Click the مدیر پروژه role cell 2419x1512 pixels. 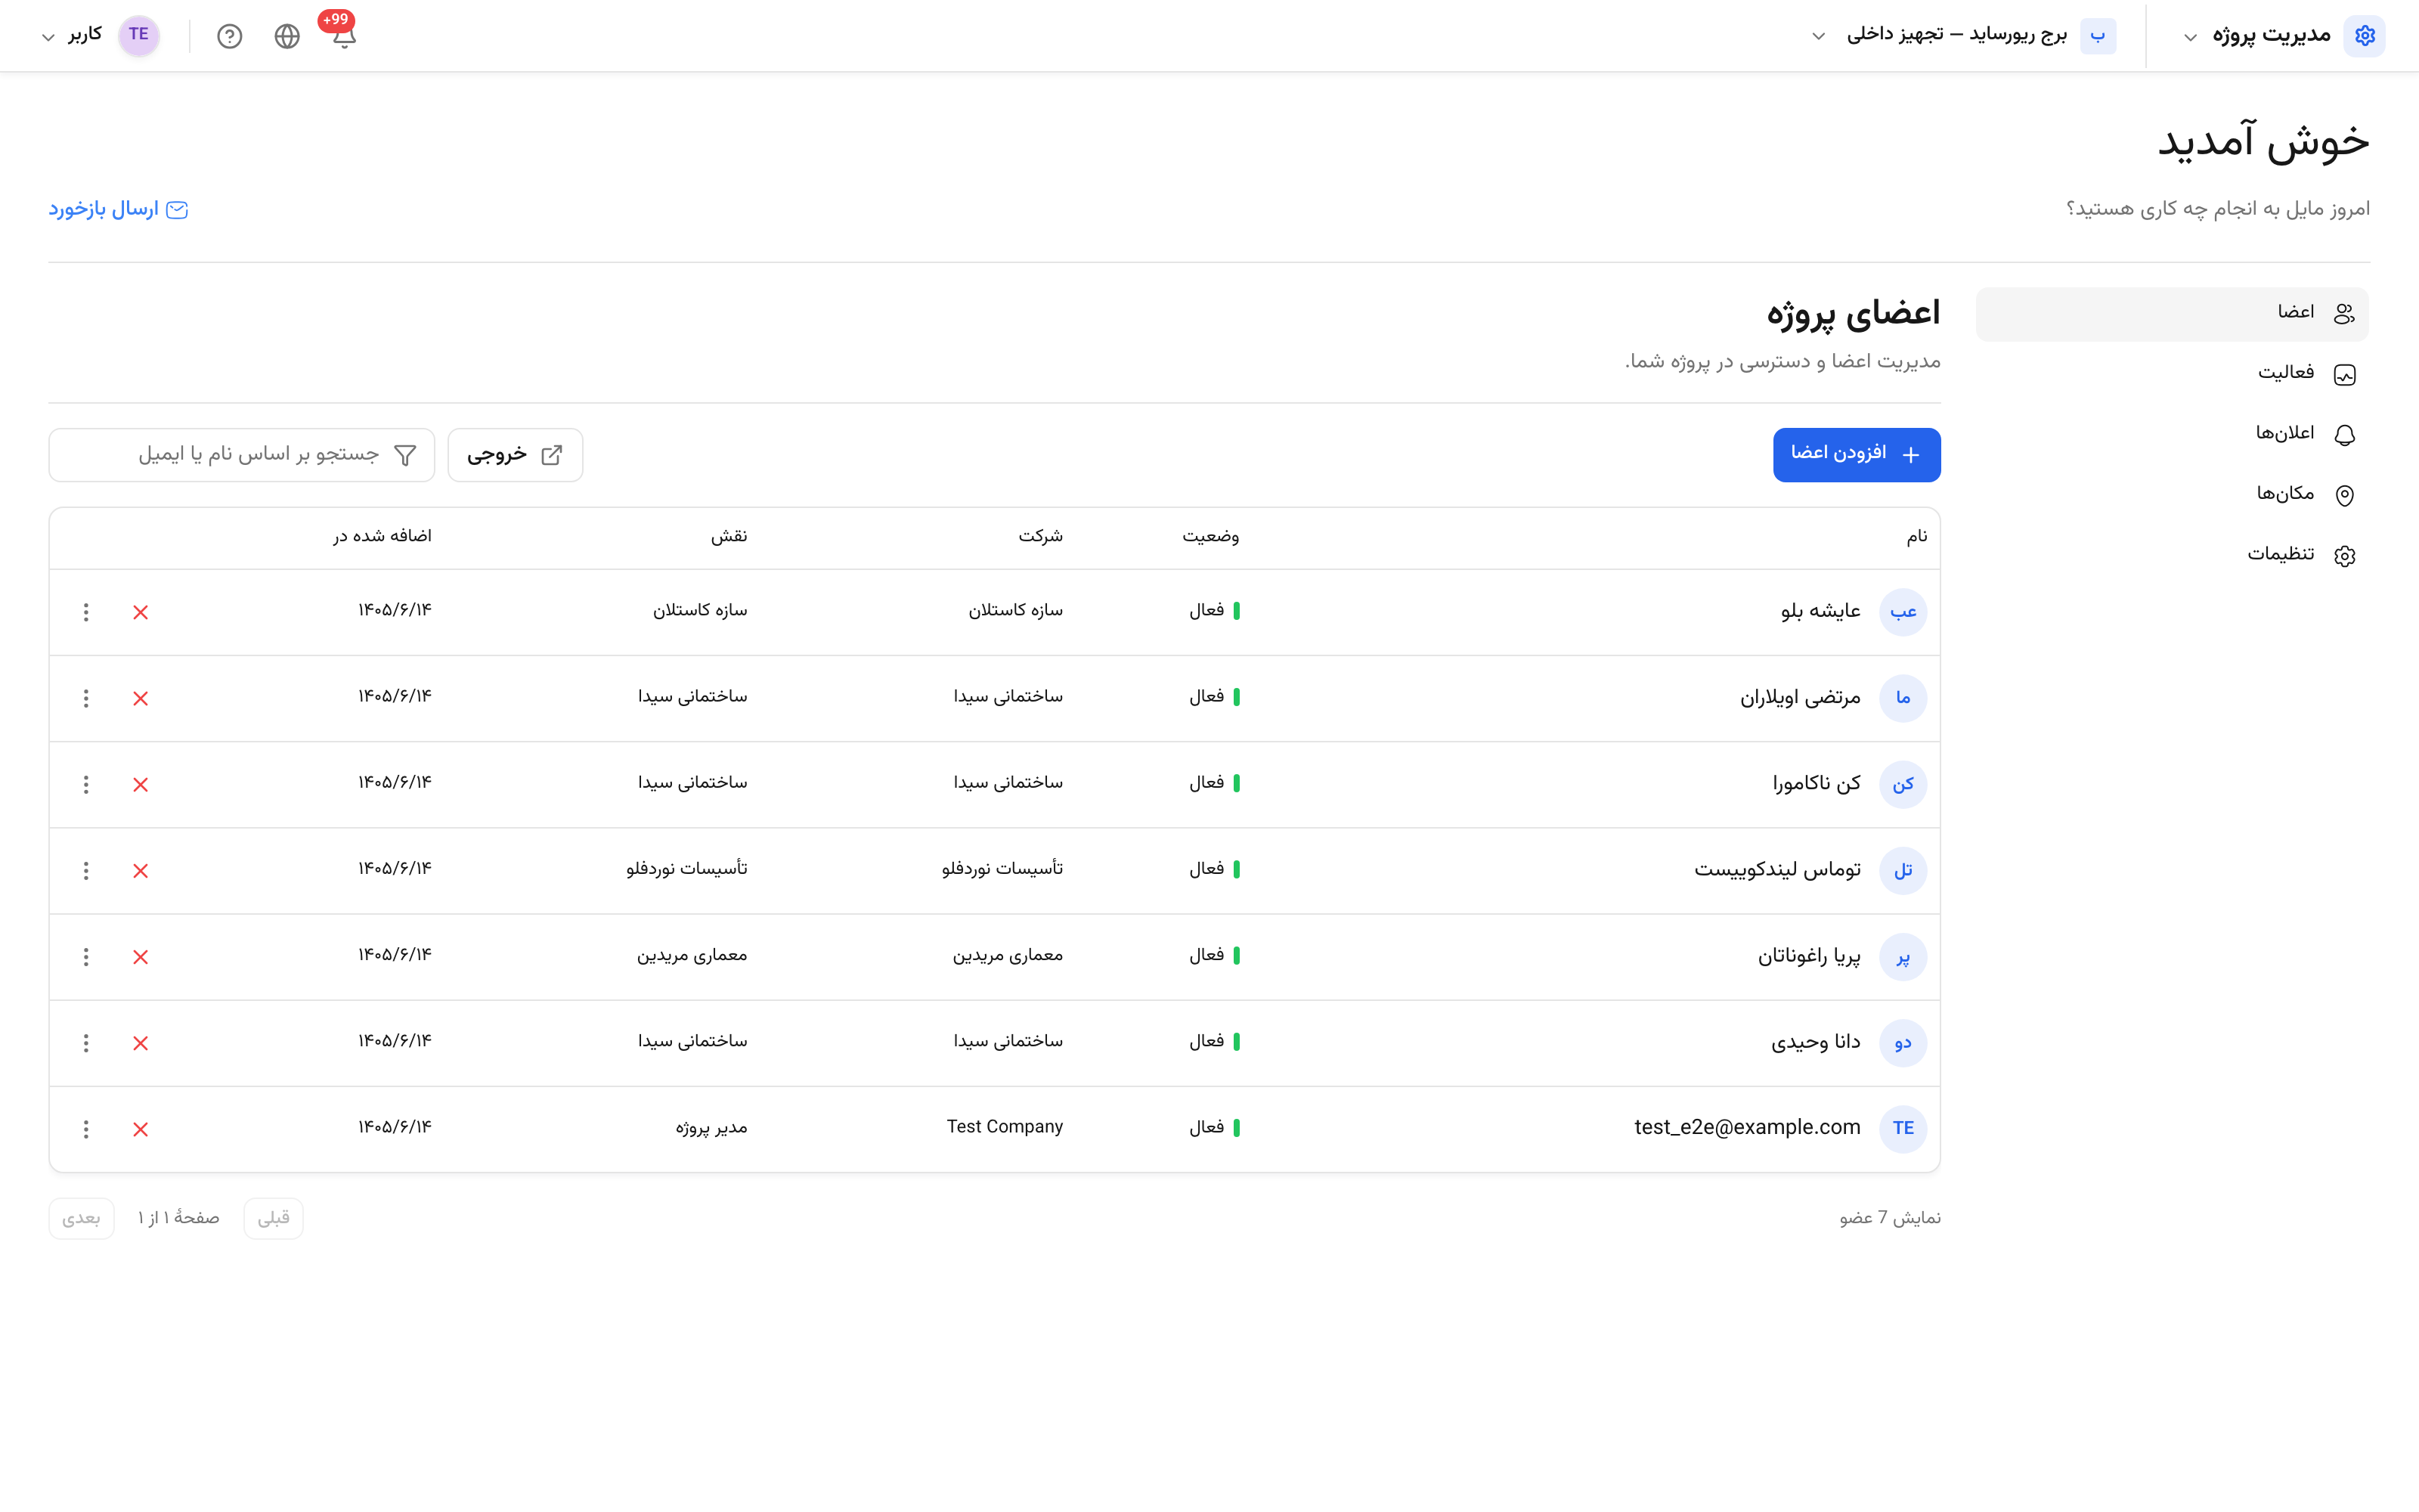(711, 1128)
